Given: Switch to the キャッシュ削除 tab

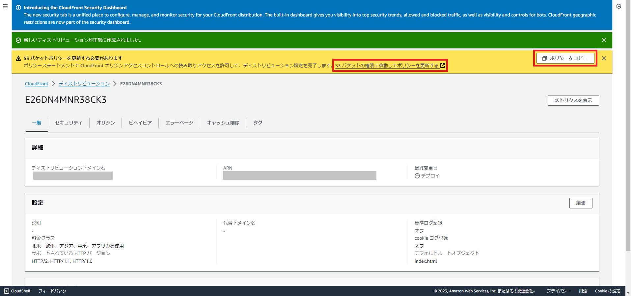Looking at the screenshot, I should click(x=223, y=123).
